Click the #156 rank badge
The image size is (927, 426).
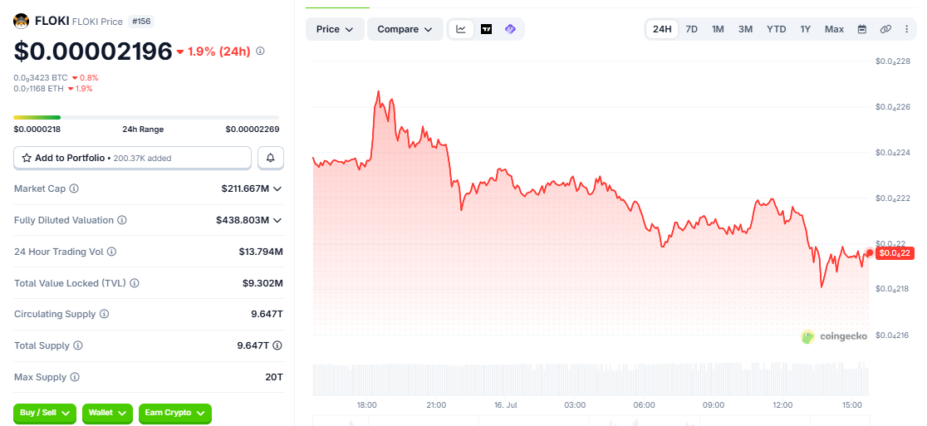(x=140, y=22)
